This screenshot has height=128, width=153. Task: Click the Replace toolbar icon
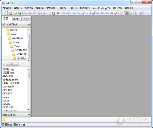[79, 13]
